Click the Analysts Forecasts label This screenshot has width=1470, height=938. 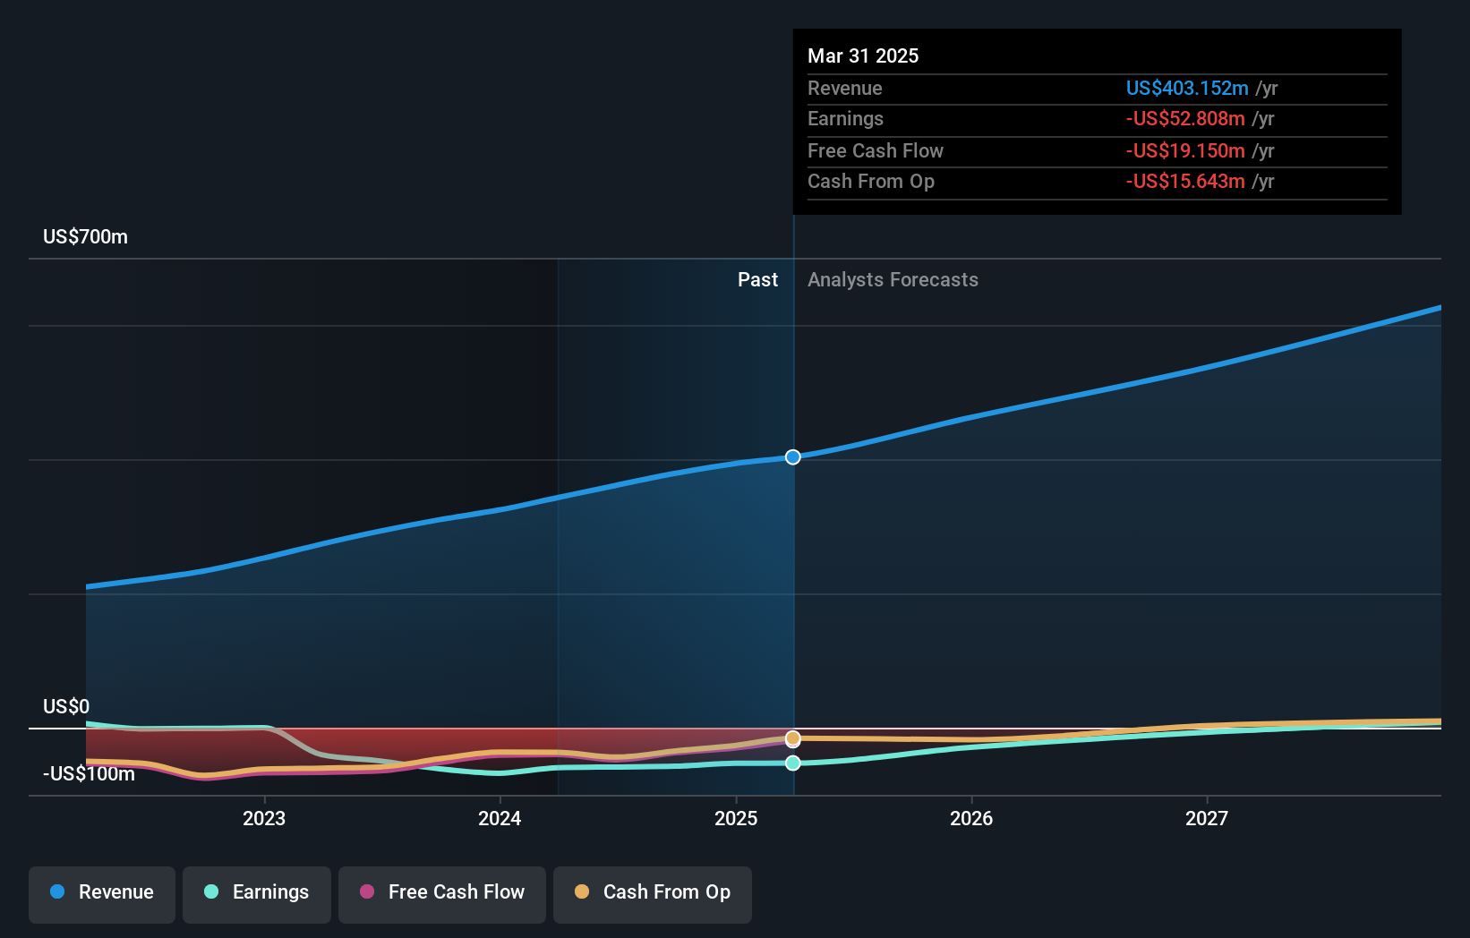(x=893, y=280)
